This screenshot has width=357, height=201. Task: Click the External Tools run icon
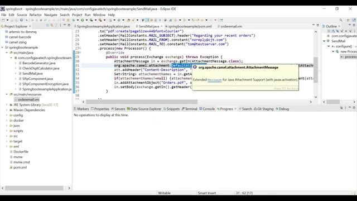(100, 20)
